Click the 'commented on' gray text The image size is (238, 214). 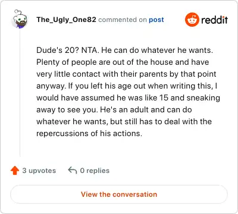click(123, 20)
